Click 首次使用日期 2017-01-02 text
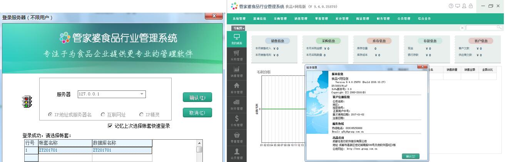Viewport: 505px width, 162px height. tap(348, 114)
